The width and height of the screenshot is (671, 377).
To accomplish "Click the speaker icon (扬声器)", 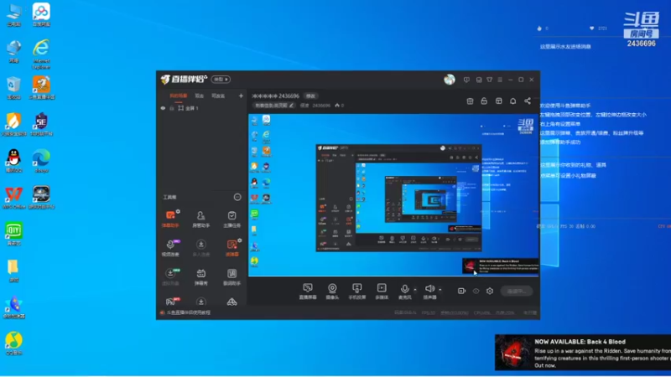I will tap(429, 291).
